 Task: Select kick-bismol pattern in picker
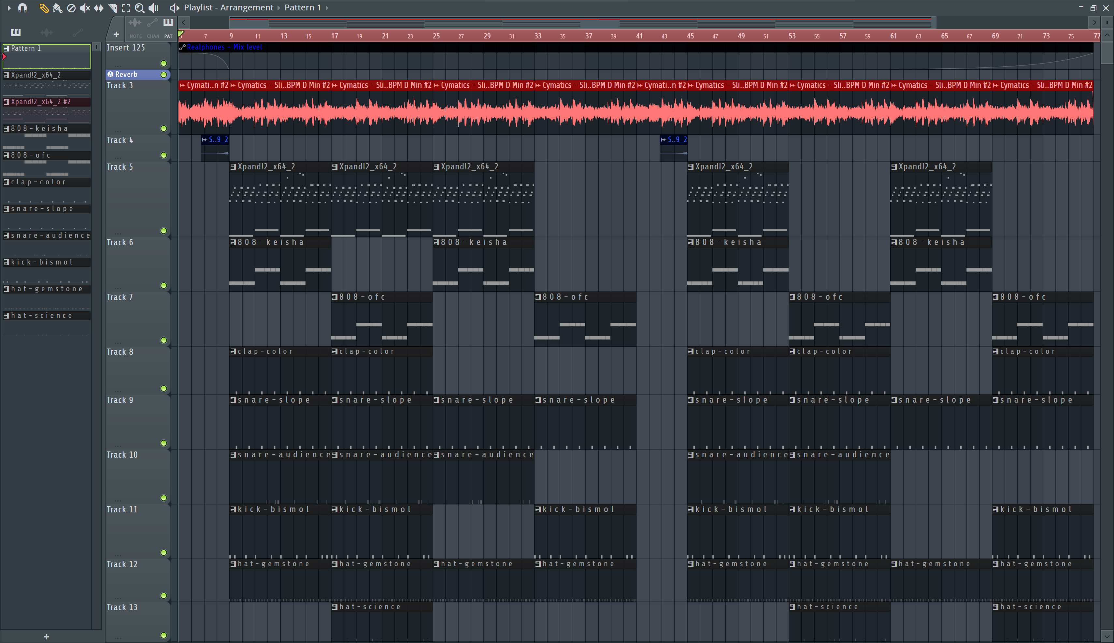pyautogui.click(x=46, y=262)
